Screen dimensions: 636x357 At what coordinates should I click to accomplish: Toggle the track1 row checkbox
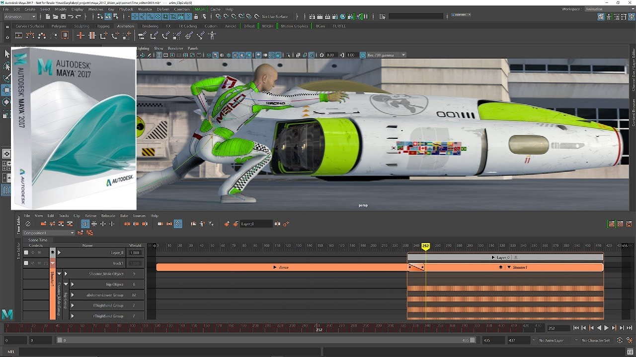[x=26, y=263]
